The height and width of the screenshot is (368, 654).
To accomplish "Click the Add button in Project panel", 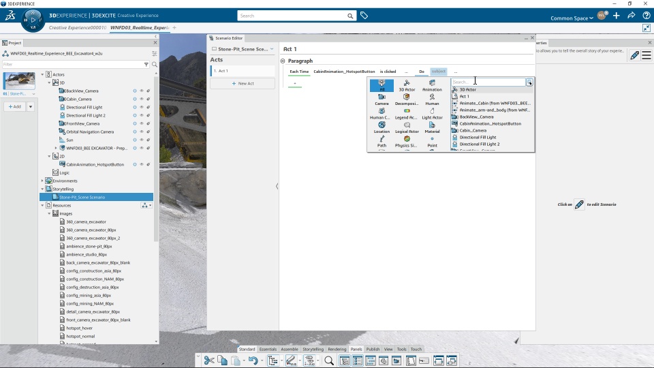I will pos(15,107).
